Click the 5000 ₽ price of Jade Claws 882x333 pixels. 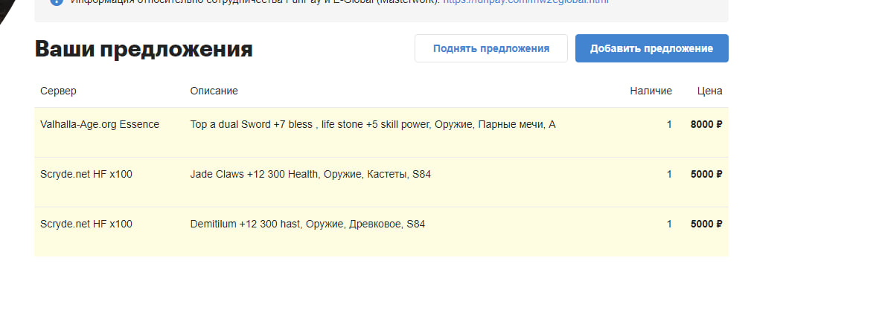[706, 174]
